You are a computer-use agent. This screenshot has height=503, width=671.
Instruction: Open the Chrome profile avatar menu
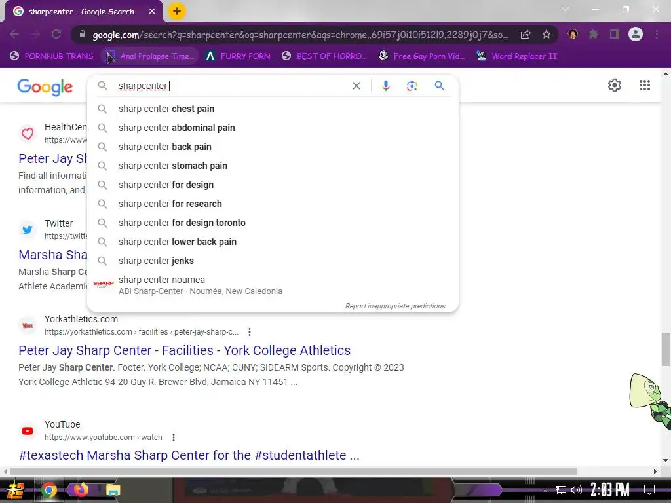(636, 34)
